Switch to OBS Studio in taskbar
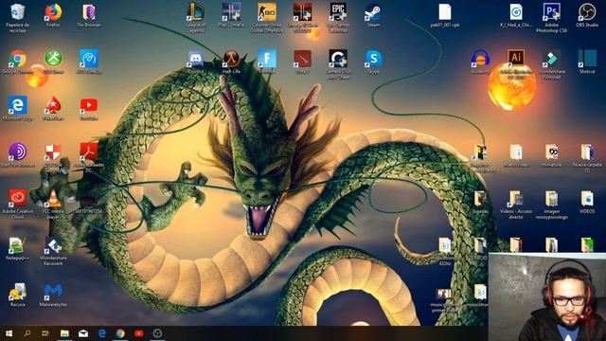The width and height of the screenshot is (606, 341). click(x=157, y=333)
